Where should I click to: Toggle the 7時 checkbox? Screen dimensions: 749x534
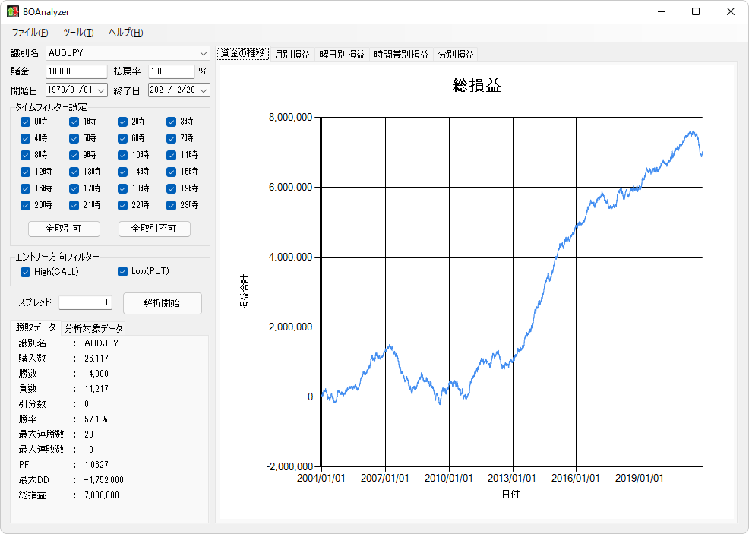(x=172, y=138)
